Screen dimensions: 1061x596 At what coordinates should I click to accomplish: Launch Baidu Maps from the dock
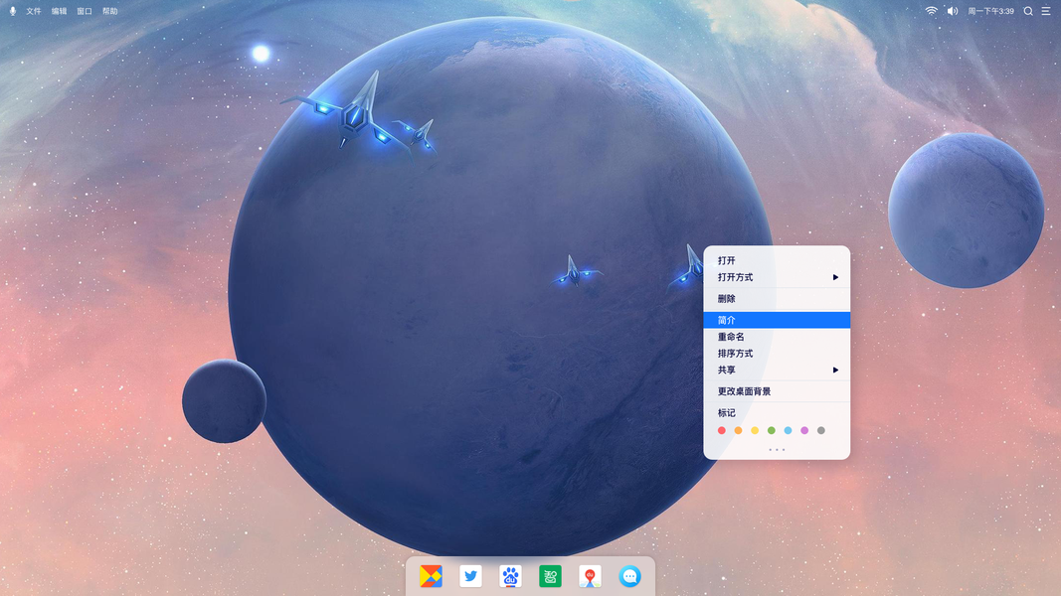pyautogui.click(x=590, y=576)
